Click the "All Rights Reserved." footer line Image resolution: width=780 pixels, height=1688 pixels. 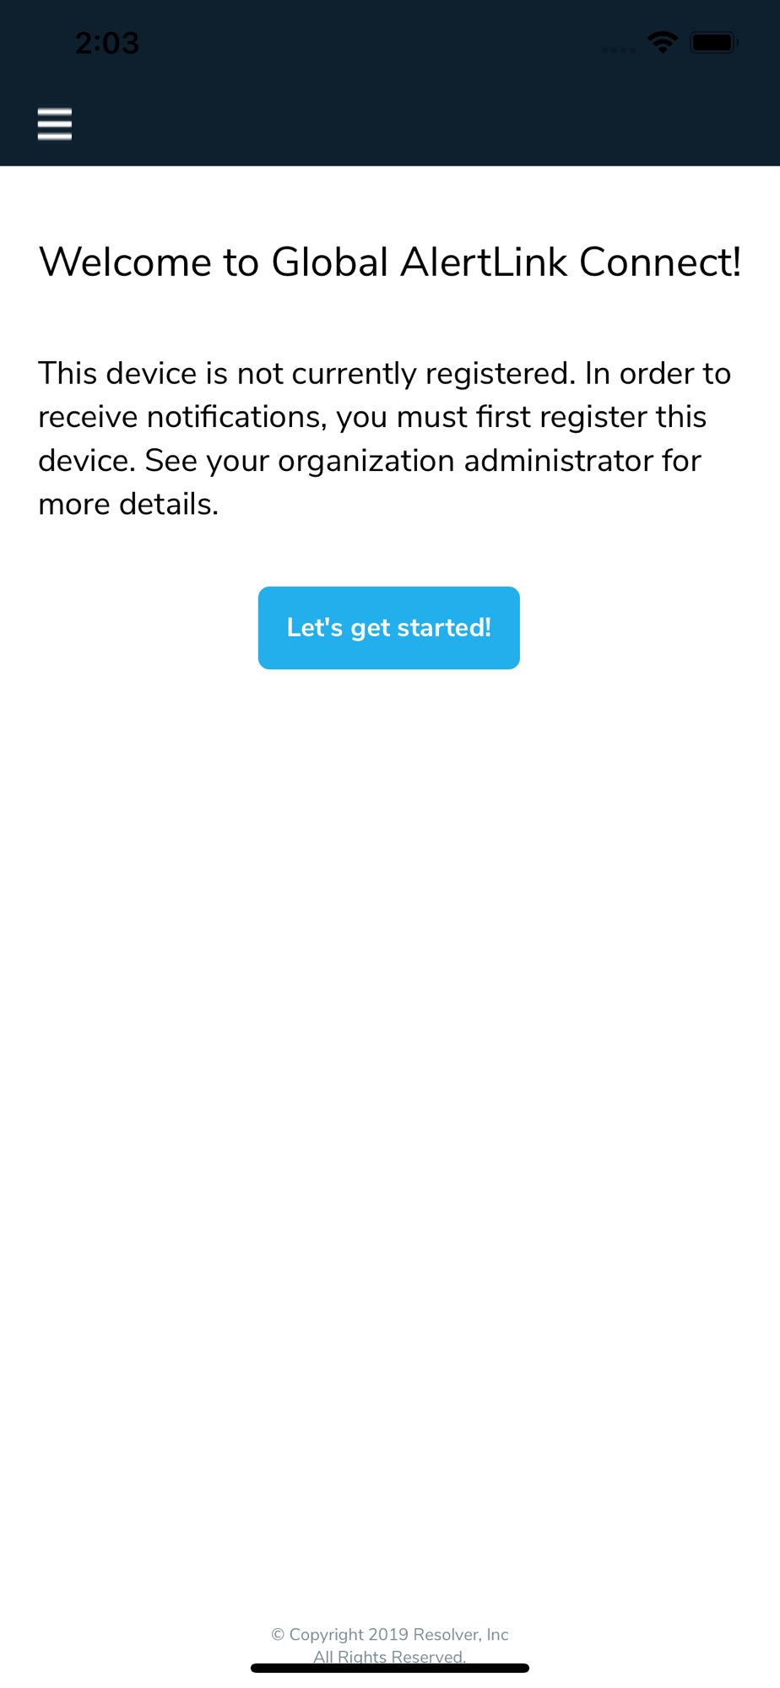[x=390, y=1656]
